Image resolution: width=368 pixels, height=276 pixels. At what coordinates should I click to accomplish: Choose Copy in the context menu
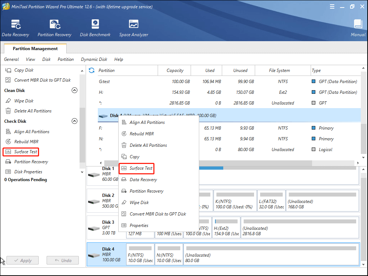[159, 157]
